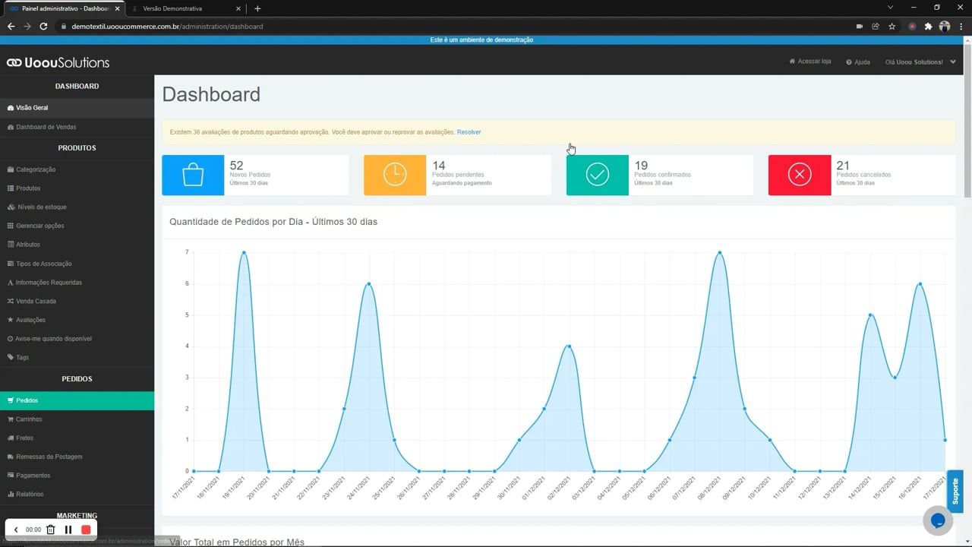Switch to the Versão Demonstrativa tab
This screenshot has width=972, height=547.
[182, 8]
